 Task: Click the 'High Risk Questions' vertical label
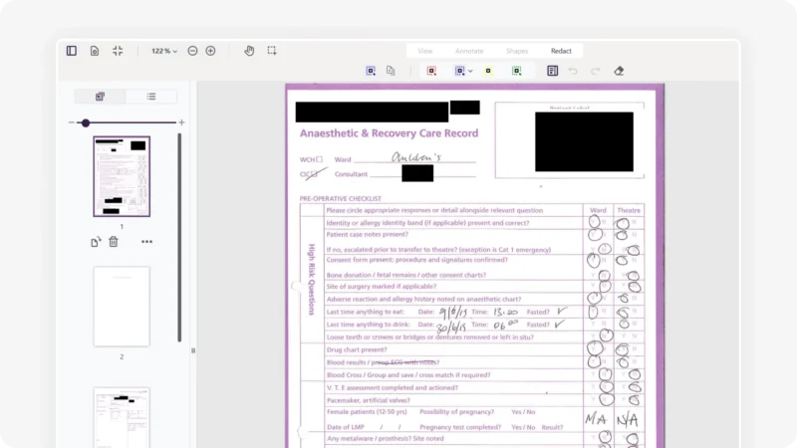pyautogui.click(x=312, y=280)
